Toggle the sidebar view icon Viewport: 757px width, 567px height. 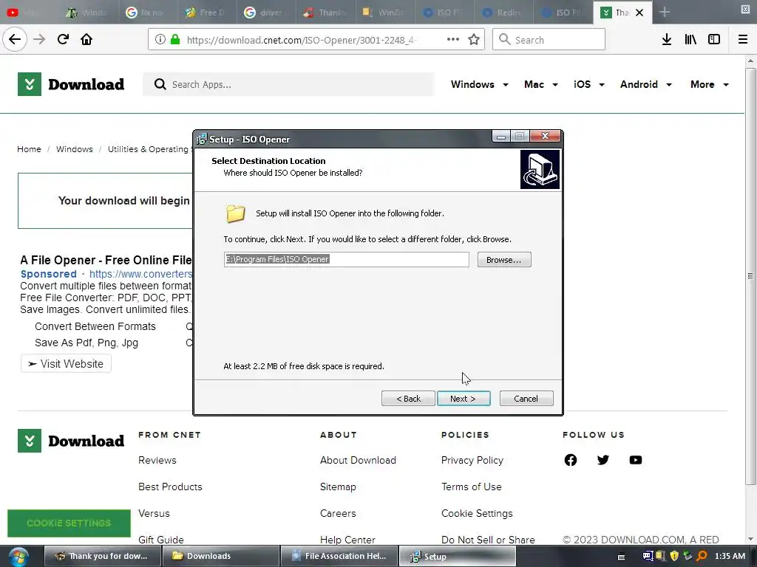pyautogui.click(x=714, y=40)
